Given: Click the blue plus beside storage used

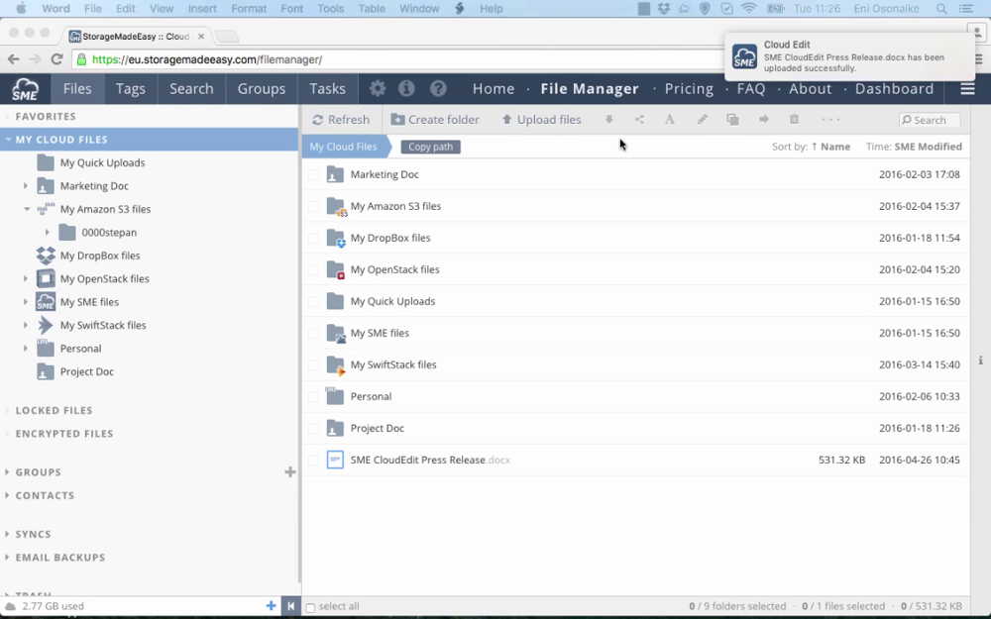Looking at the screenshot, I should [271, 606].
